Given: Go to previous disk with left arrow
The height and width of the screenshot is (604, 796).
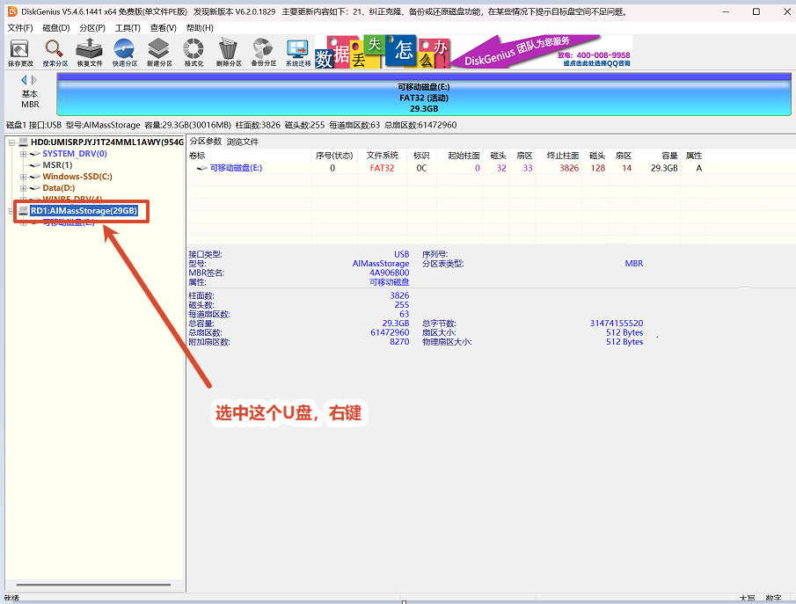Looking at the screenshot, I should coord(24,80).
